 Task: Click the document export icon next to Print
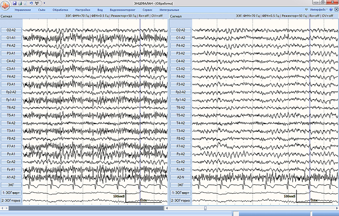25,3
